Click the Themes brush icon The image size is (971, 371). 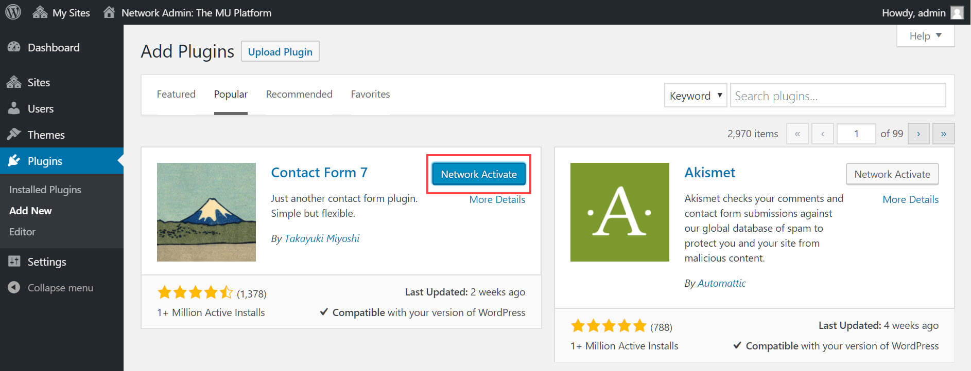pyautogui.click(x=14, y=134)
